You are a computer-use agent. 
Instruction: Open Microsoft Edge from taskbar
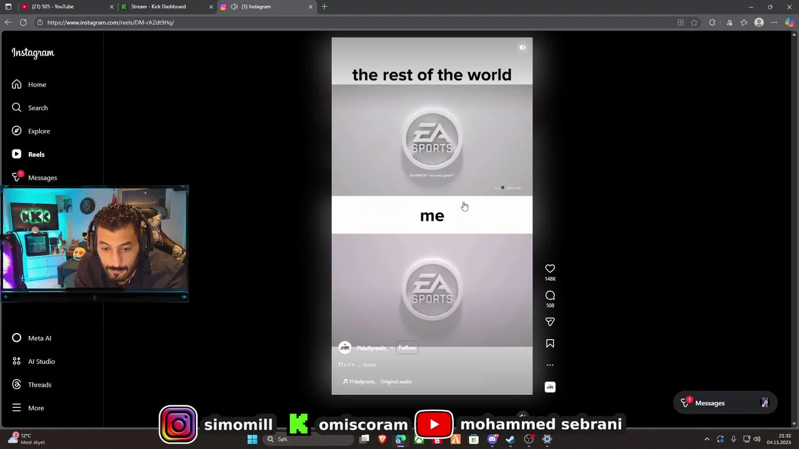pos(401,439)
